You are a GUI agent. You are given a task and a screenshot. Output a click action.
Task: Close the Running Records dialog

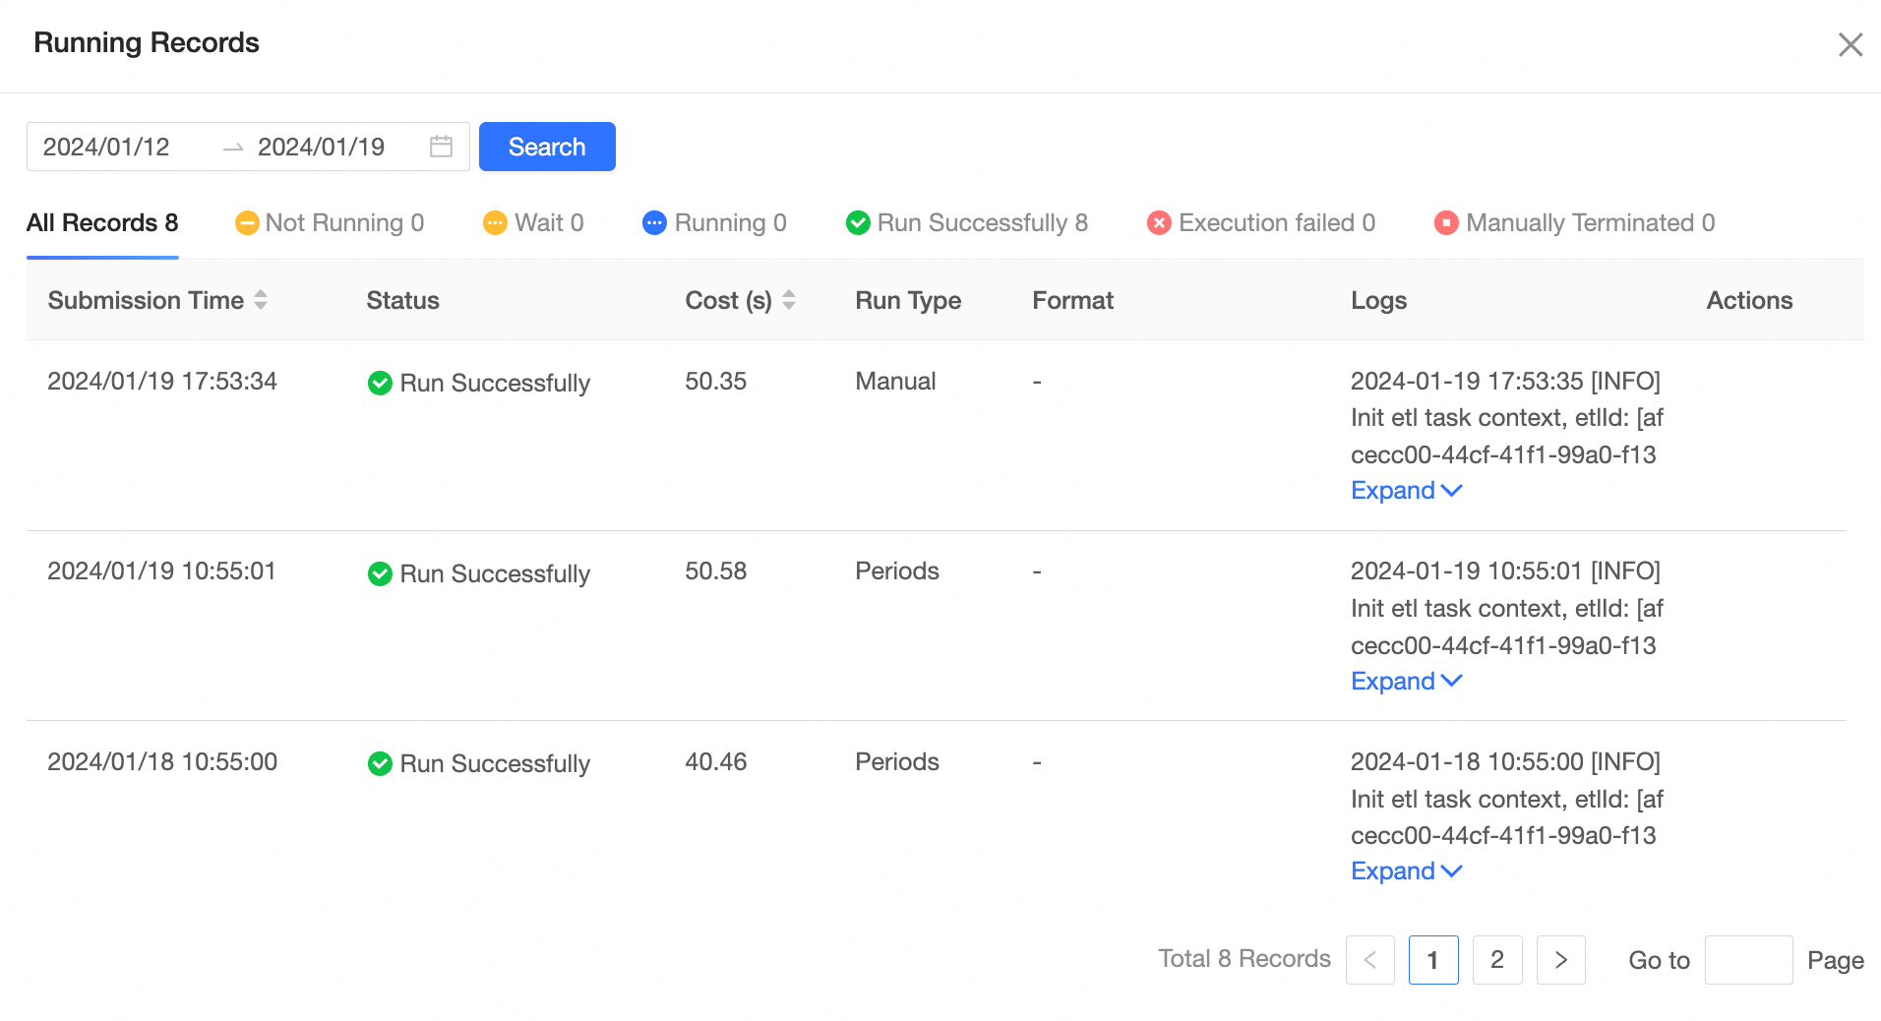coord(1850,44)
